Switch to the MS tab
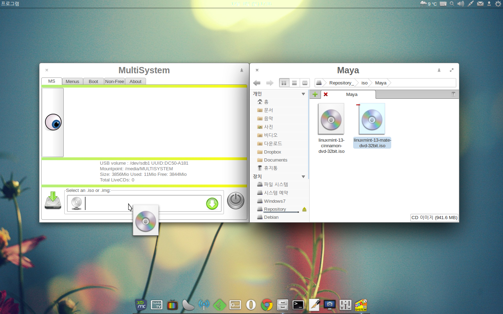Screen dimensions: 503x314 [52, 81]
